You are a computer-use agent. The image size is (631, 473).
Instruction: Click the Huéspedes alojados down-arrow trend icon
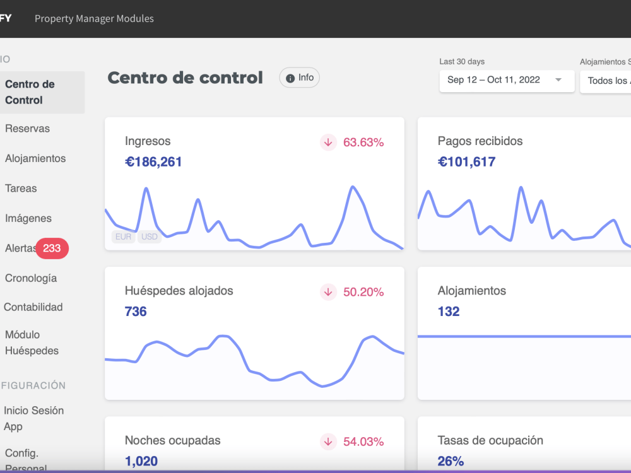click(328, 292)
